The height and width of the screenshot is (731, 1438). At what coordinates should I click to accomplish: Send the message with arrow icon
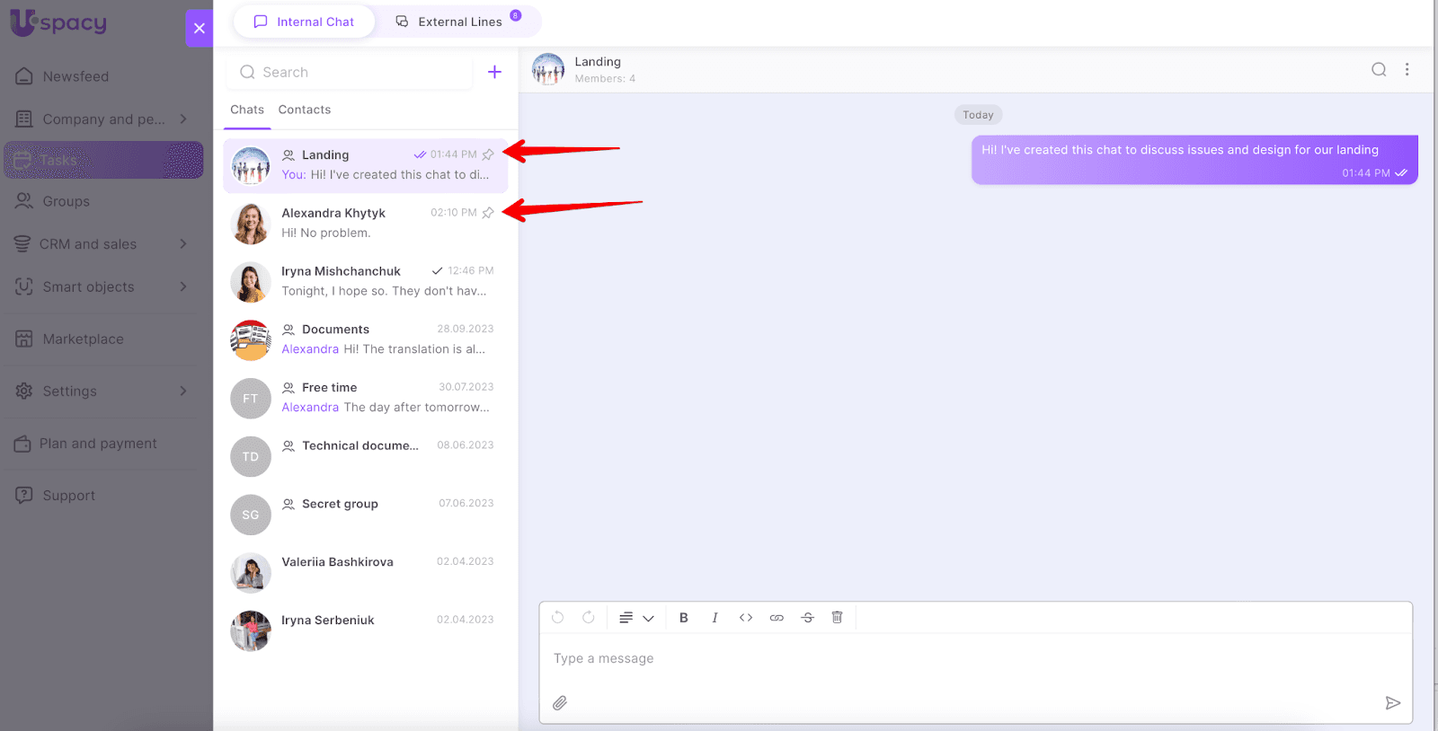click(x=1392, y=702)
